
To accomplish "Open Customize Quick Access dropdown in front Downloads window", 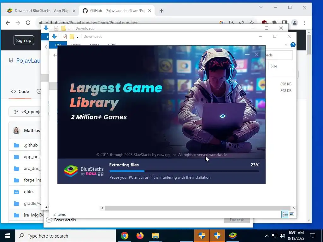I will (x=78, y=37).
